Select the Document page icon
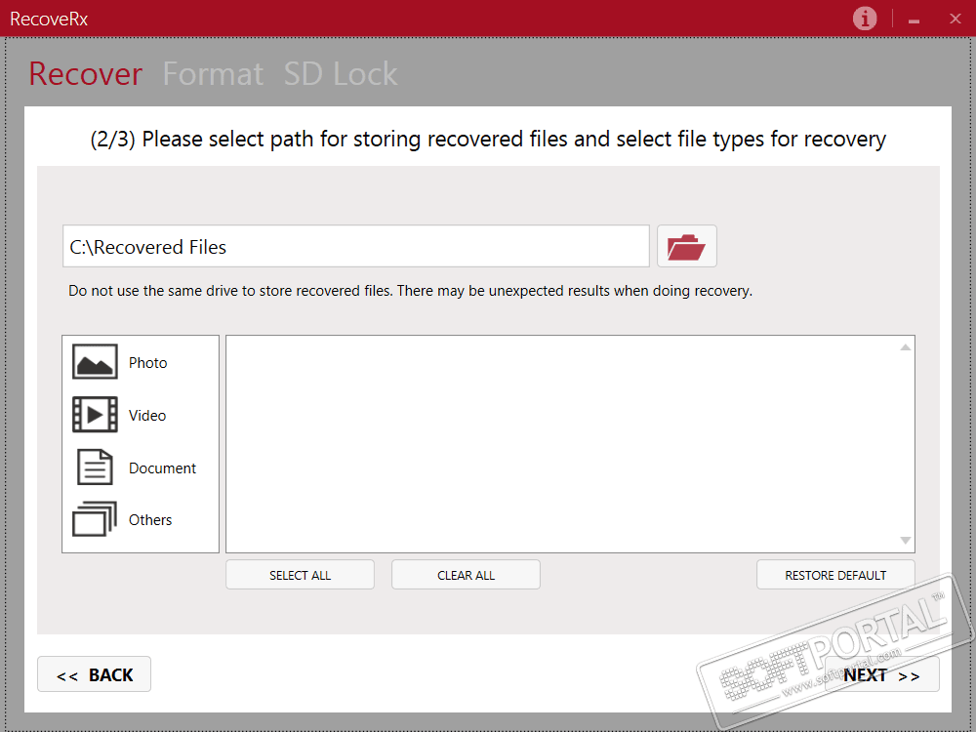Screen dimensions: 976x732 (95, 467)
